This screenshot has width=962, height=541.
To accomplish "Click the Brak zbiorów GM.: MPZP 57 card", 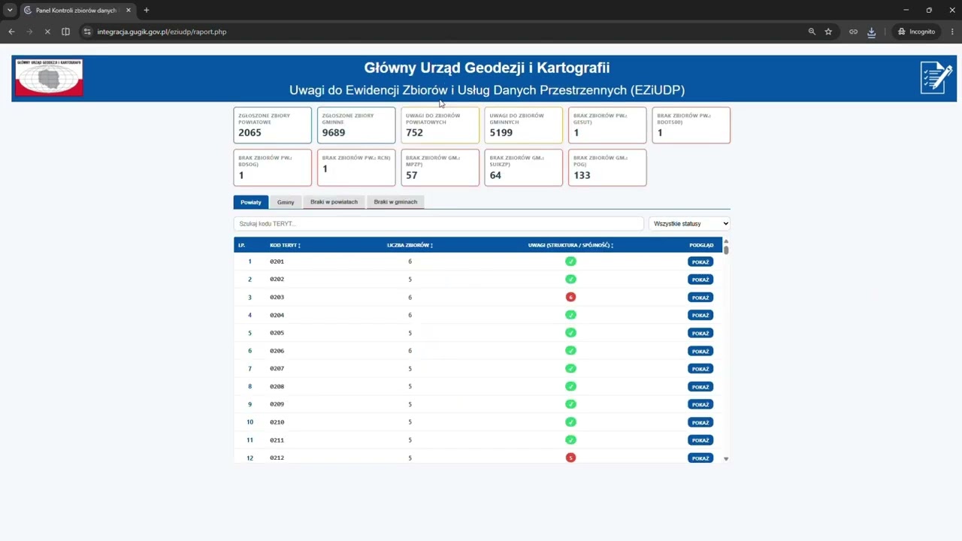I will (x=440, y=168).
